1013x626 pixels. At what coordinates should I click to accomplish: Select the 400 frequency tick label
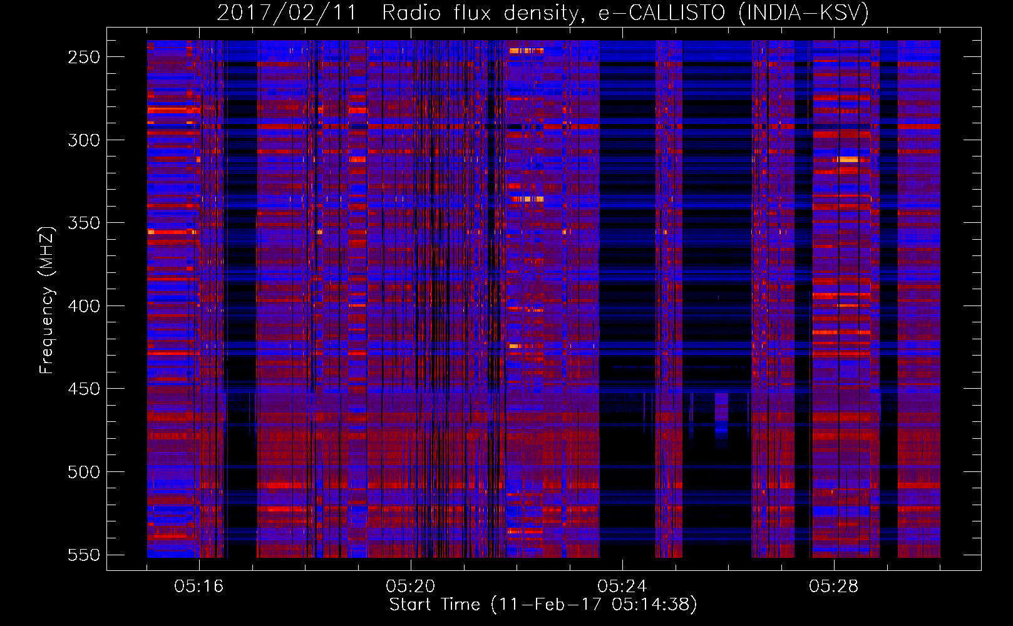pos(84,306)
